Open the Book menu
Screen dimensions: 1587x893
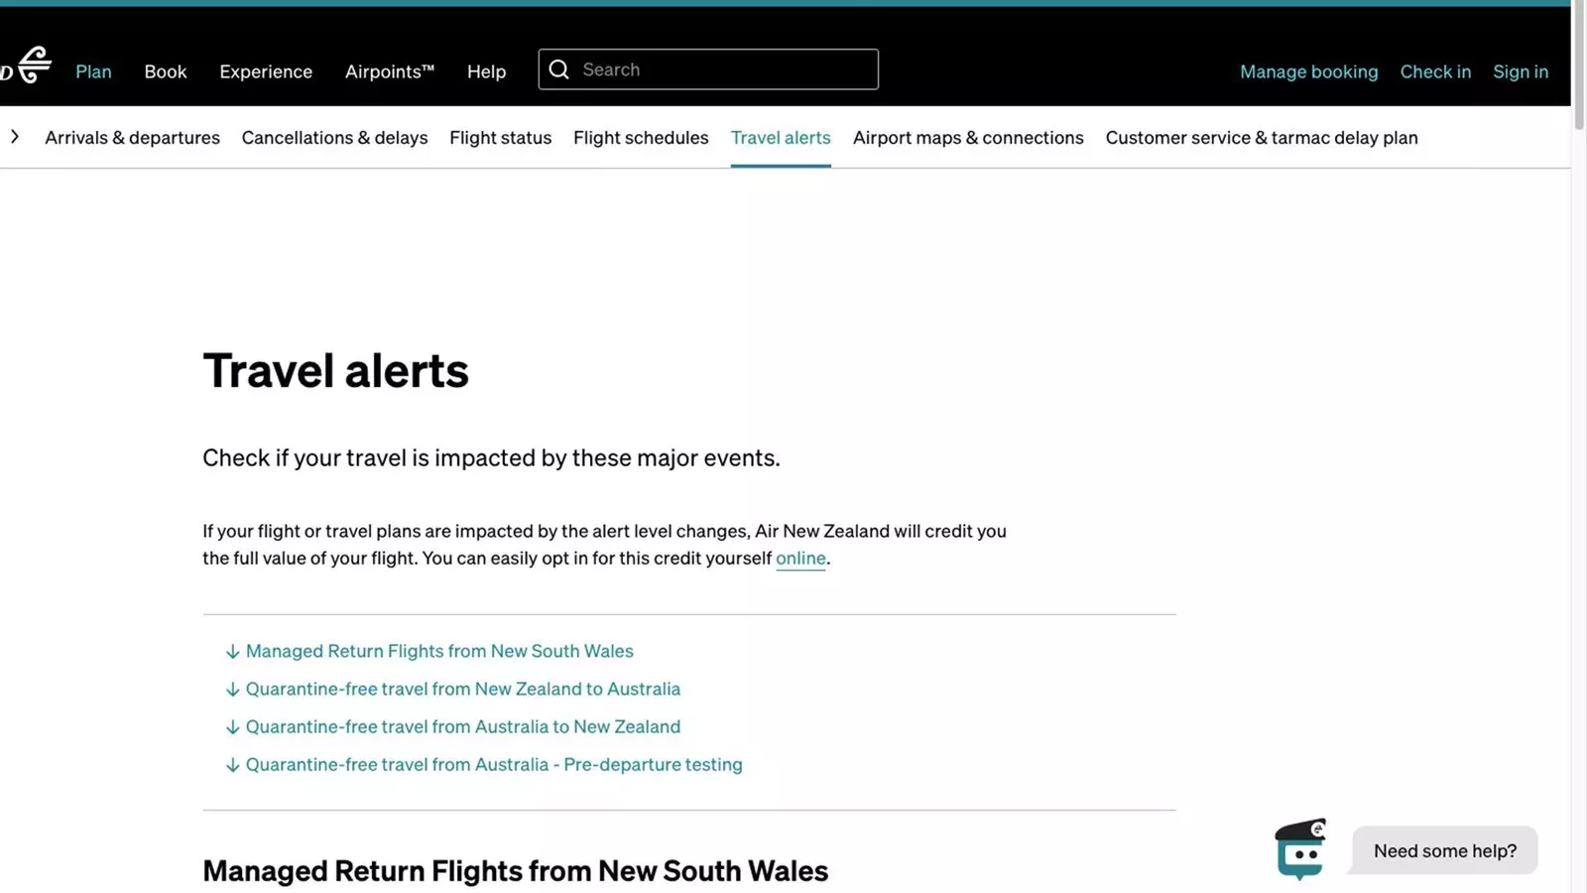tap(166, 71)
